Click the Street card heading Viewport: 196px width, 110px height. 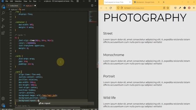(108, 33)
